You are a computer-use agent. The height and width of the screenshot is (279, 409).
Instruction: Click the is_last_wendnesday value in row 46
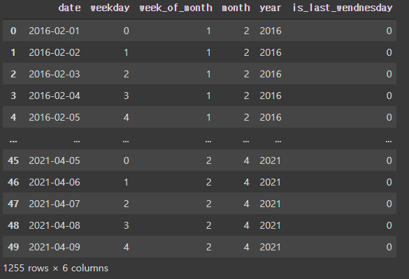click(x=389, y=182)
